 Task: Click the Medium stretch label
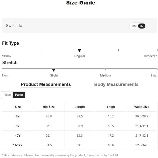(x=106, y=75)
